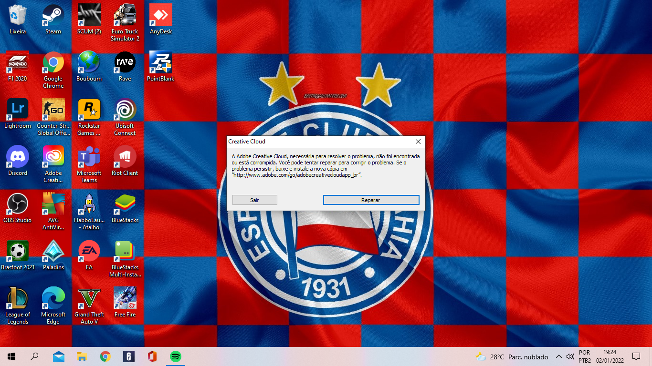Viewport: 652px width, 366px height.
Task: Close the Creative Cloud dialog
Action: click(418, 142)
